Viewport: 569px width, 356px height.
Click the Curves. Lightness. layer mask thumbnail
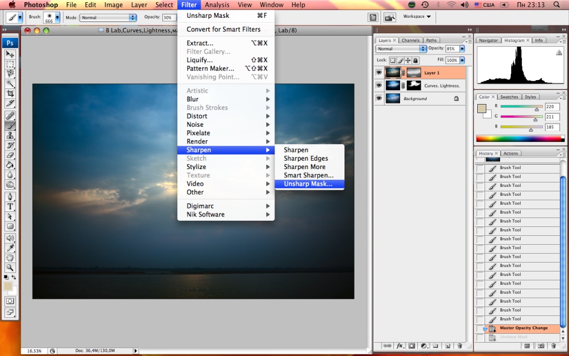pos(414,85)
